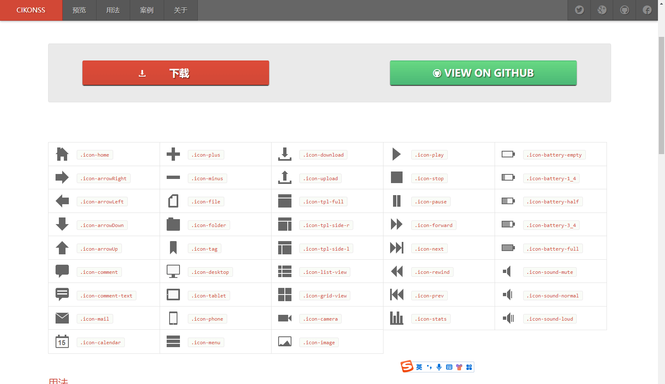
Task: Click the stop square icon
Action: (x=397, y=178)
